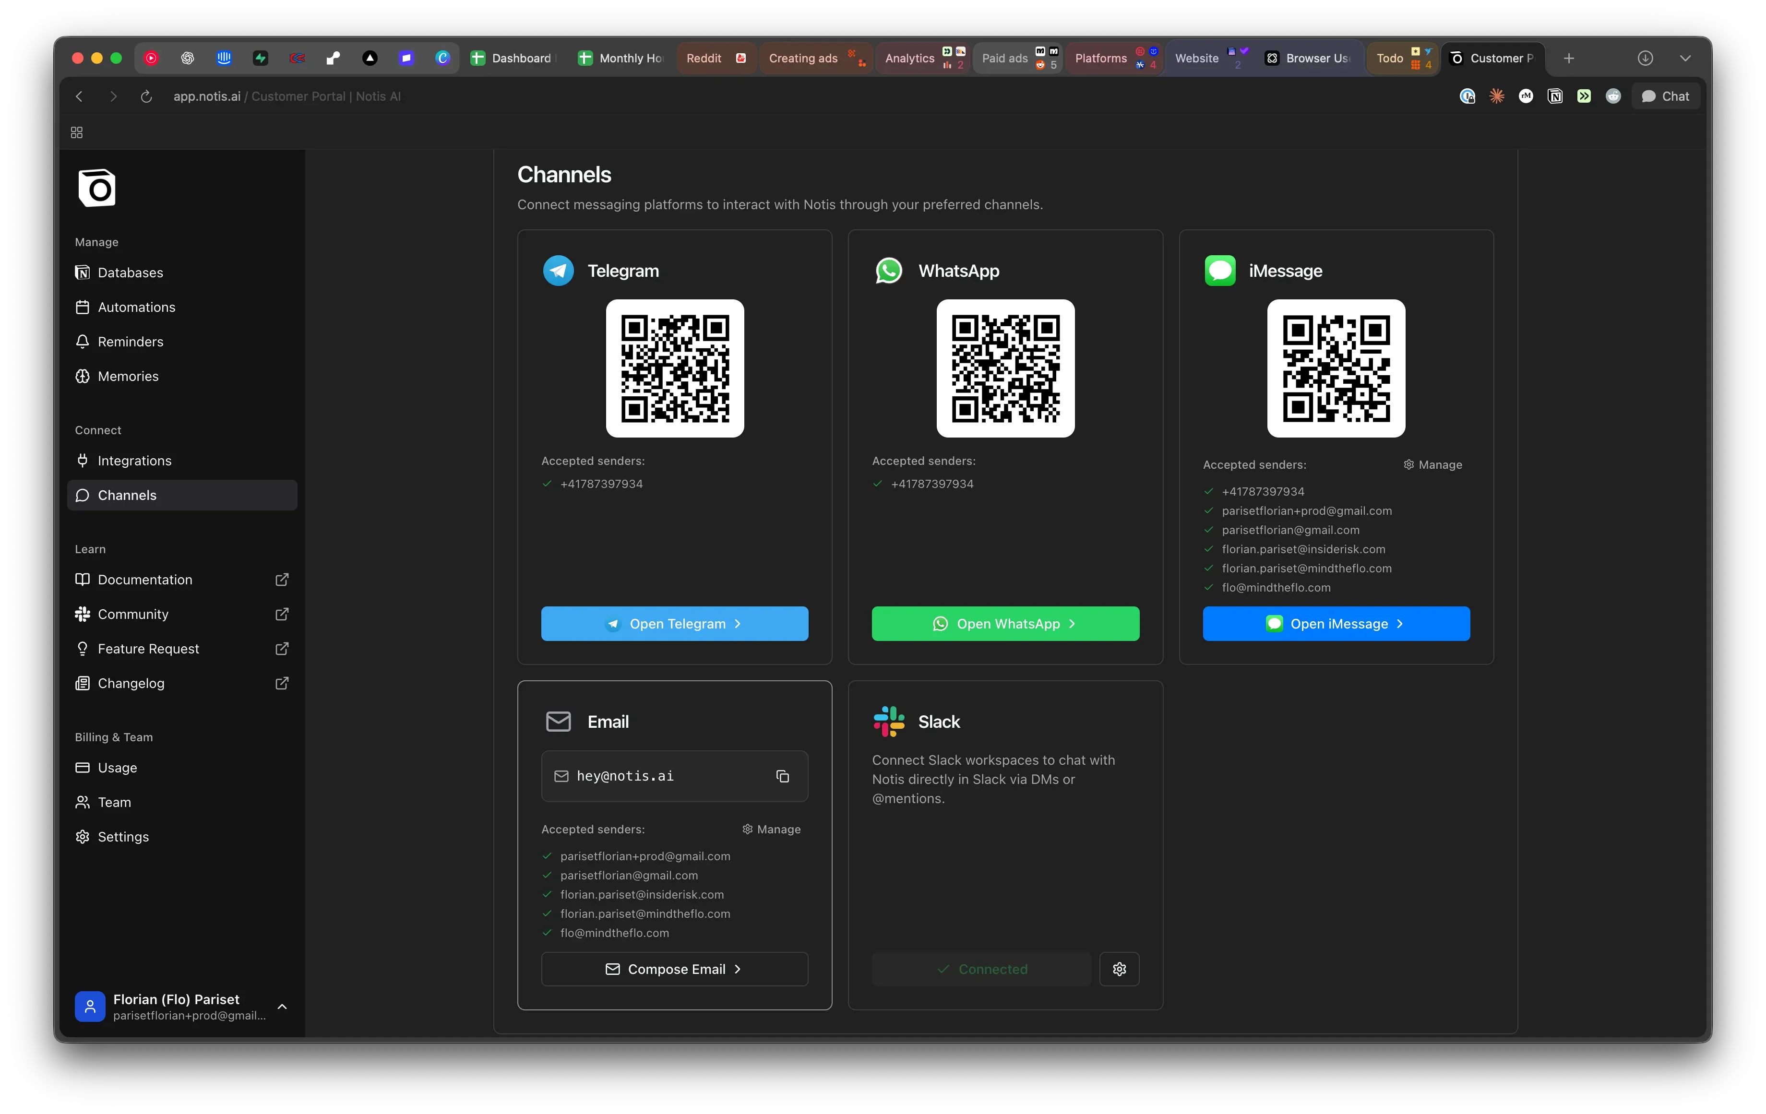Screen dimensions: 1766x1114
Task: Click the WhatsApp logo icon
Action: pos(888,270)
